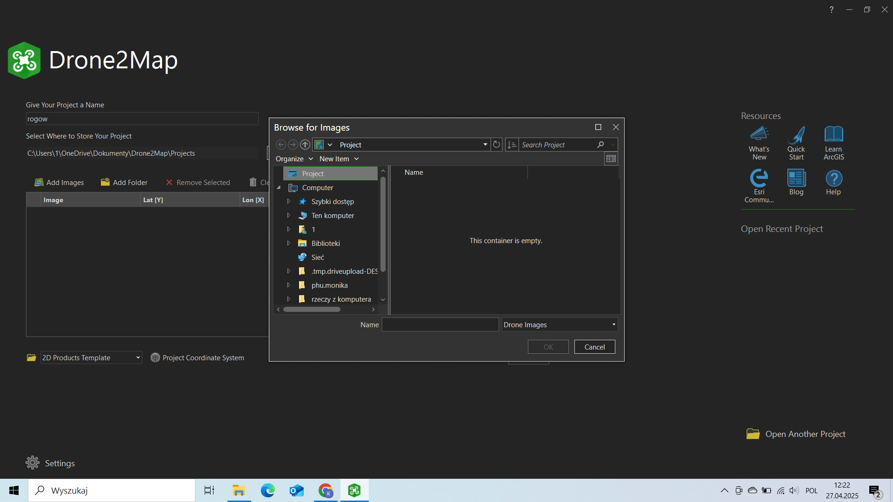The width and height of the screenshot is (893, 502).
Task: Go back in Browse for Images dialog
Action: (280, 145)
